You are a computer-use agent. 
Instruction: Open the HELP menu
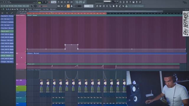pyautogui.click(x=27, y=6)
